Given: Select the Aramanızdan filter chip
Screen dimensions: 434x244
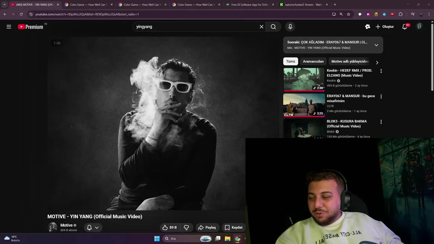Looking at the screenshot, I should 313,61.
